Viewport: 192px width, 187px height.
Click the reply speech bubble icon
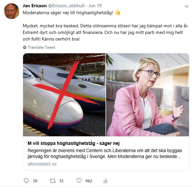coord(26,181)
